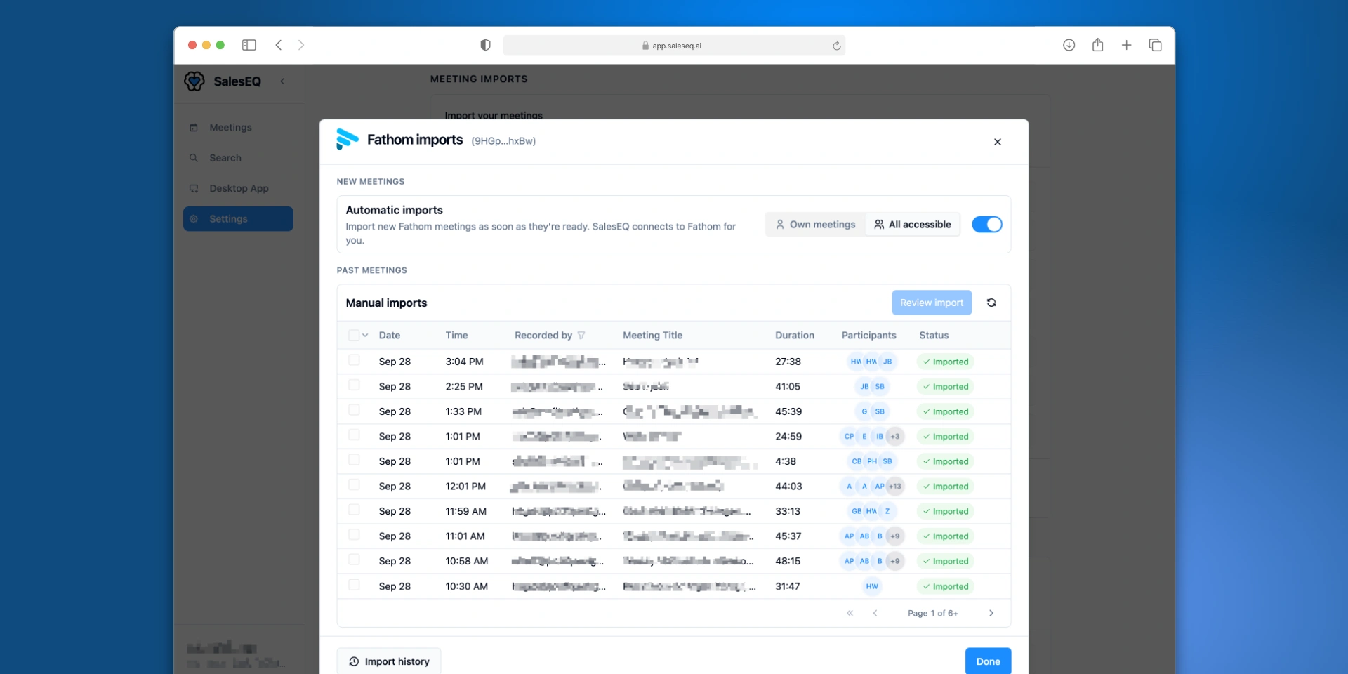Click the app.saleseq.ai address bar
Screen dimensions: 1348x674
pos(674,46)
